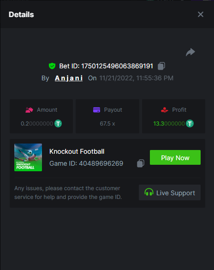Click the Tether coin icon beside Amount
This screenshot has height=270, width=214.
pyautogui.click(x=58, y=124)
